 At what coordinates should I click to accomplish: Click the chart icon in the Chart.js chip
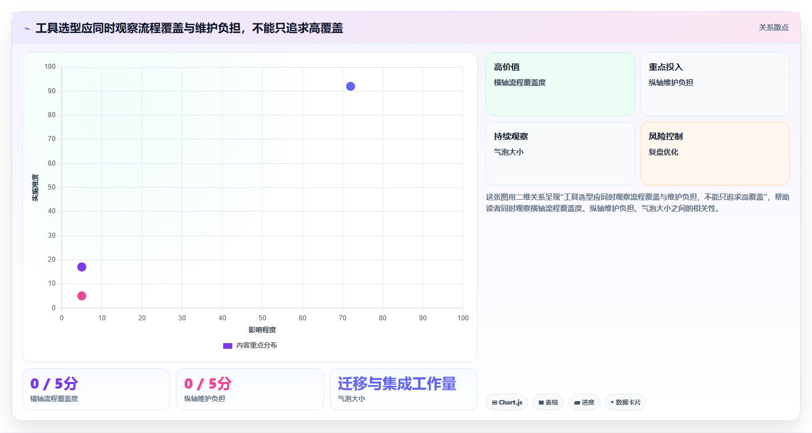click(494, 402)
